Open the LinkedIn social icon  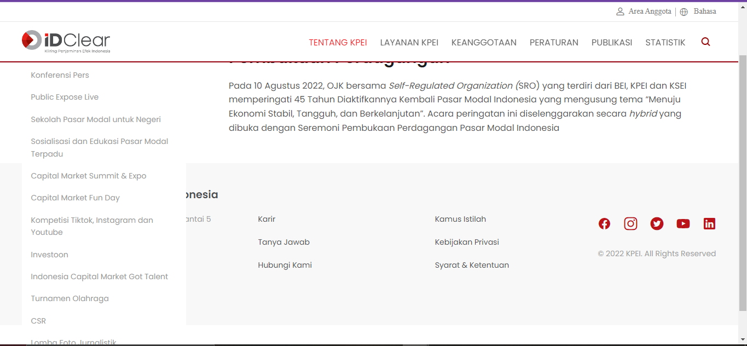coord(709,223)
